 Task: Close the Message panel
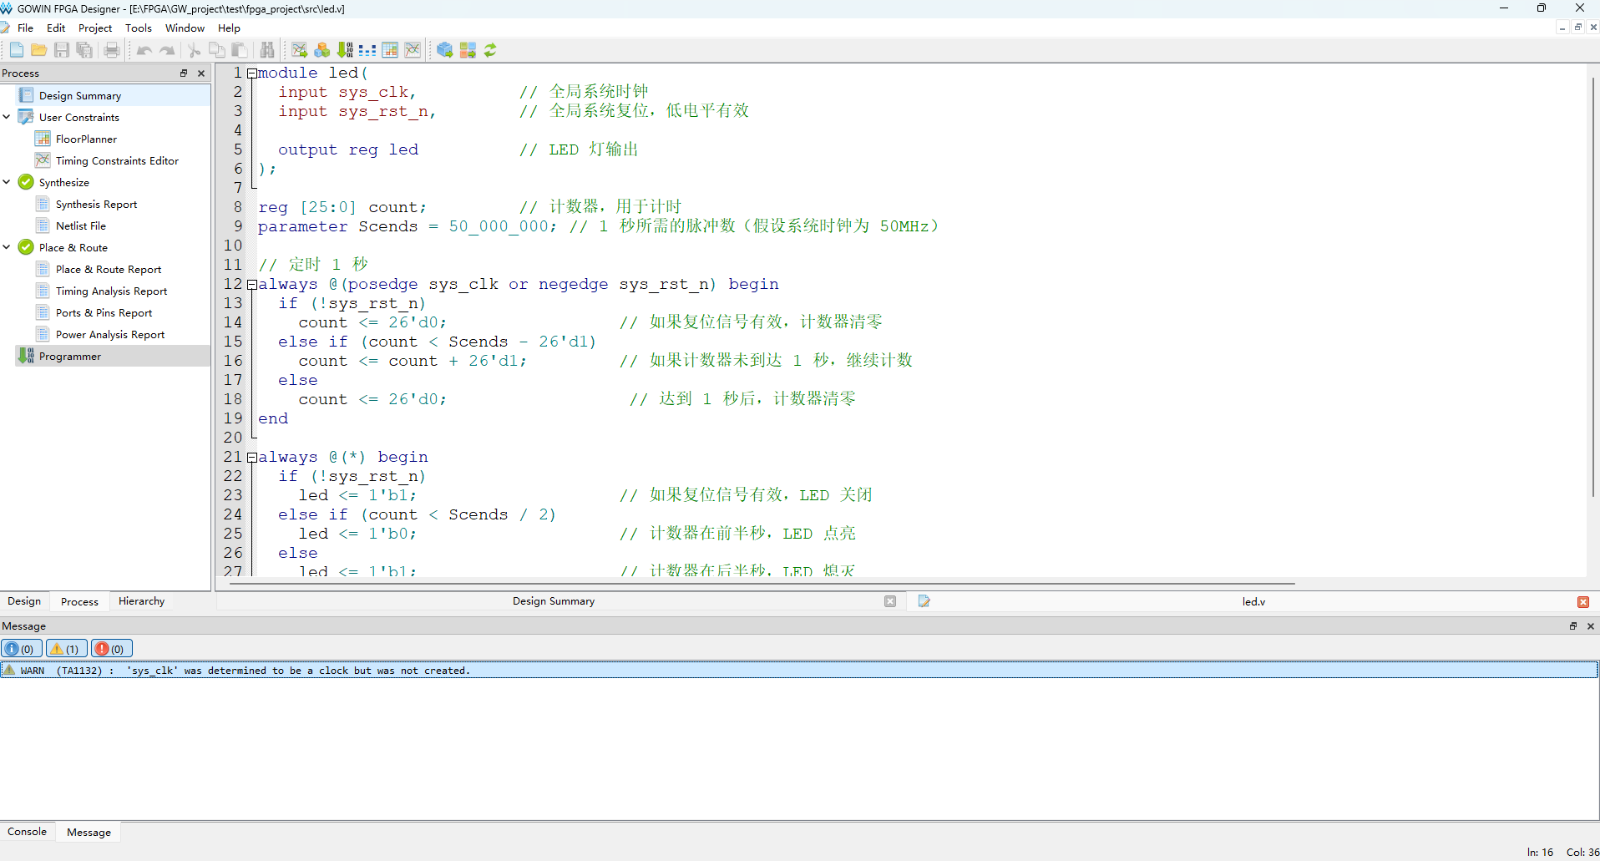pyautogui.click(x=1591, y=626)
